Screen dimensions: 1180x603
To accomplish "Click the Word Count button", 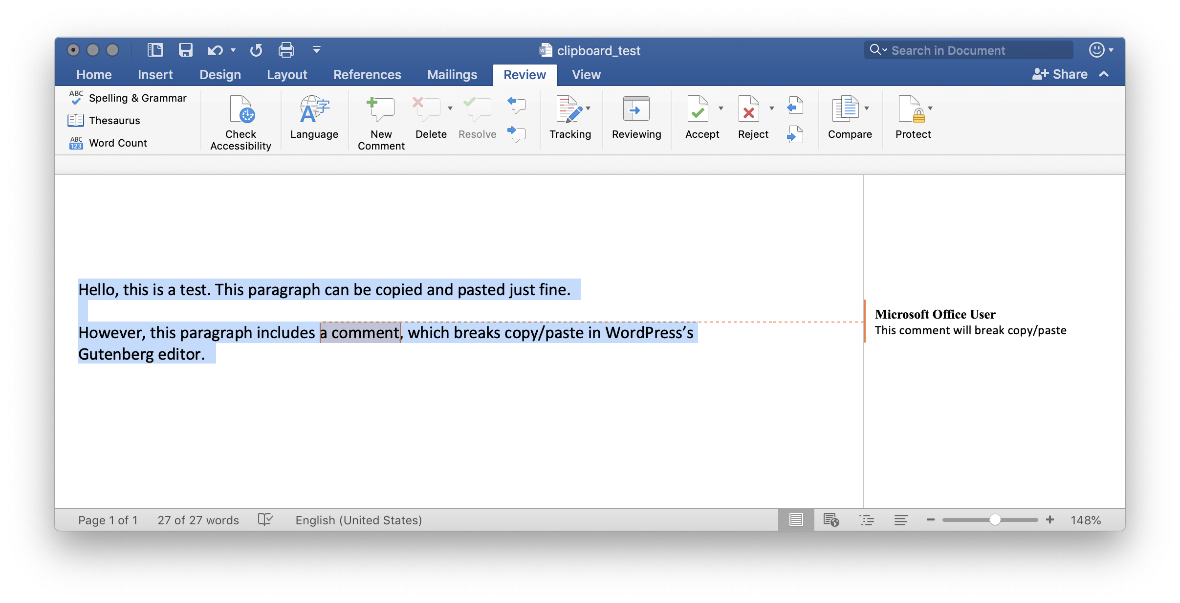I will [x=117, y=143].
